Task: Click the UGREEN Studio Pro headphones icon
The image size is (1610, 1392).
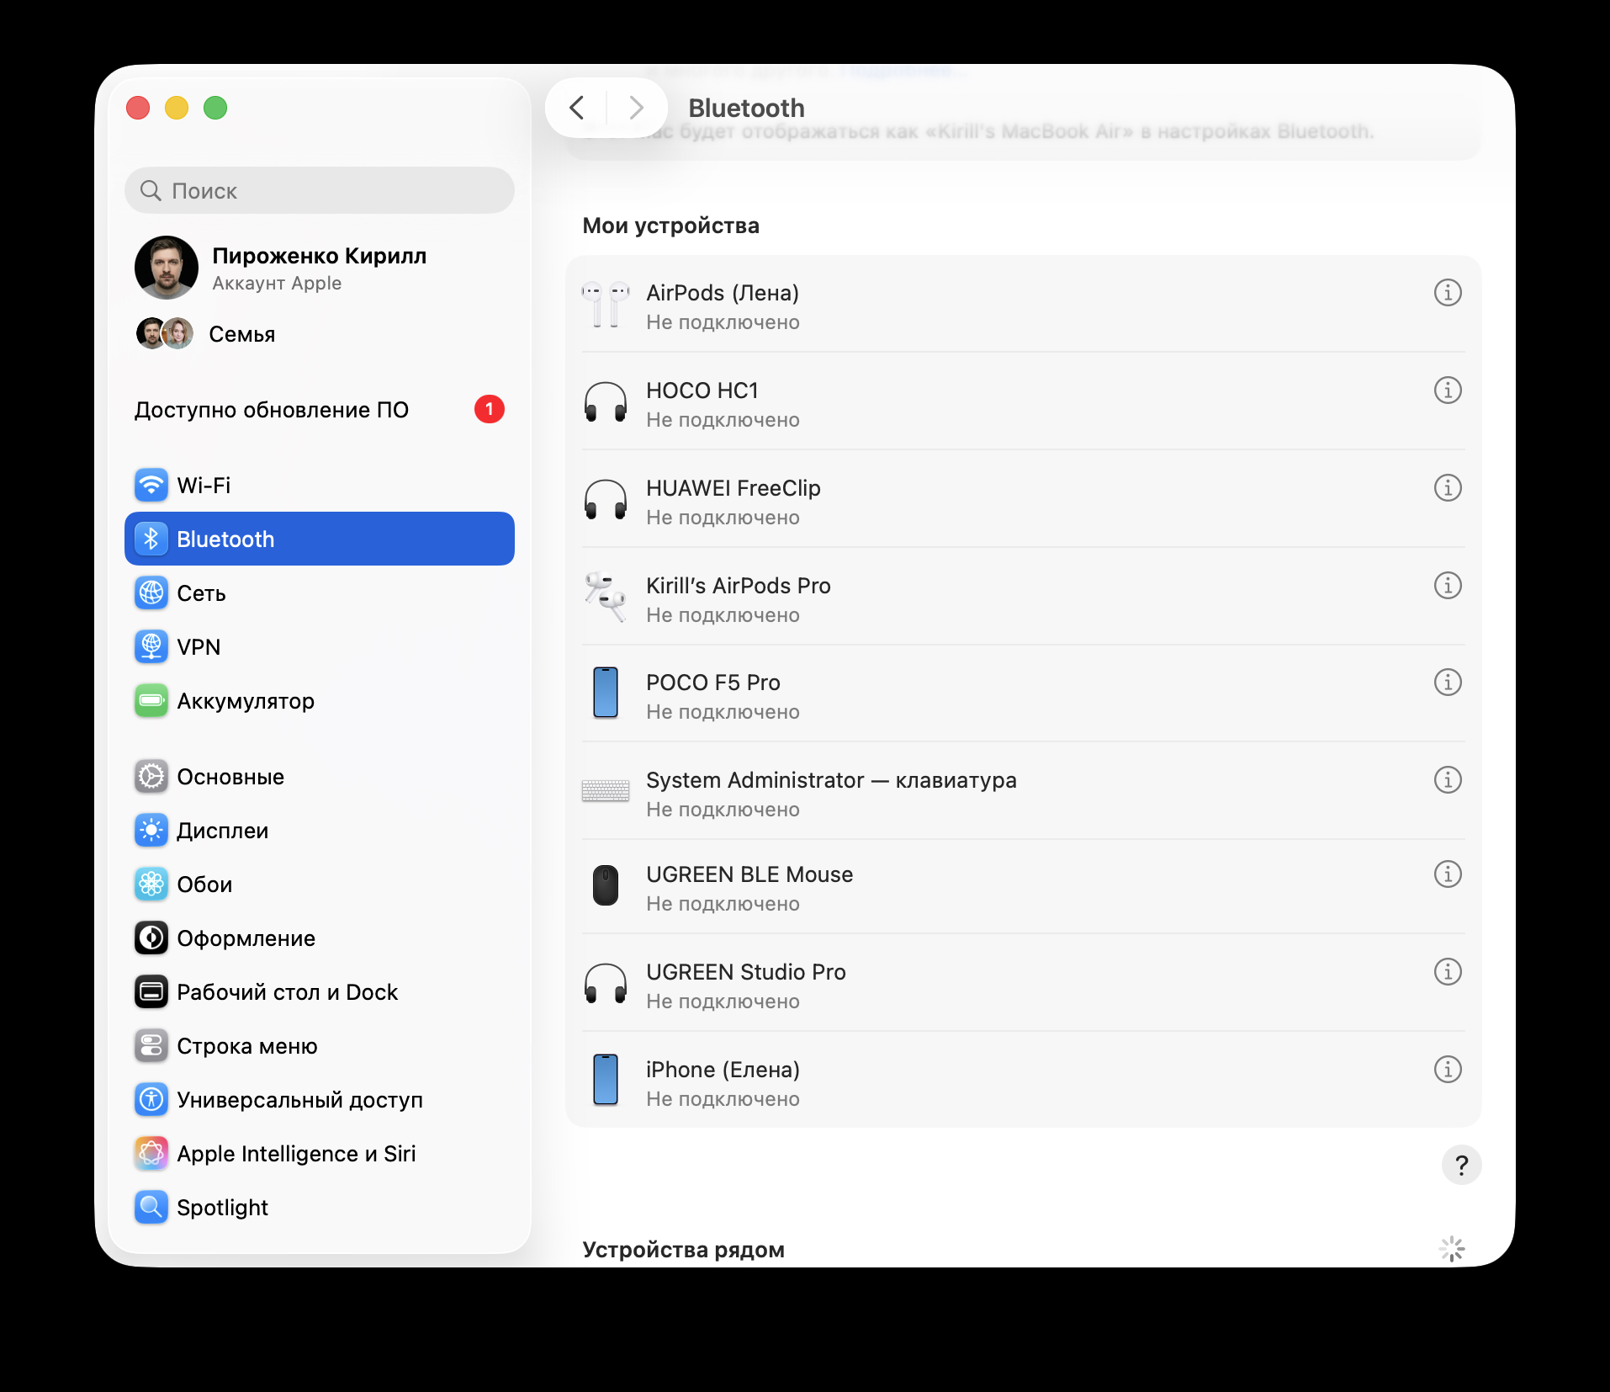Action: (x=606, y=984)
